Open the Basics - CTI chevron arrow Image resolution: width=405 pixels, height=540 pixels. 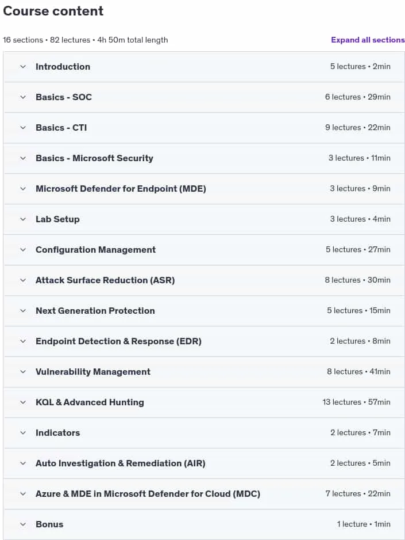(23, 128)
